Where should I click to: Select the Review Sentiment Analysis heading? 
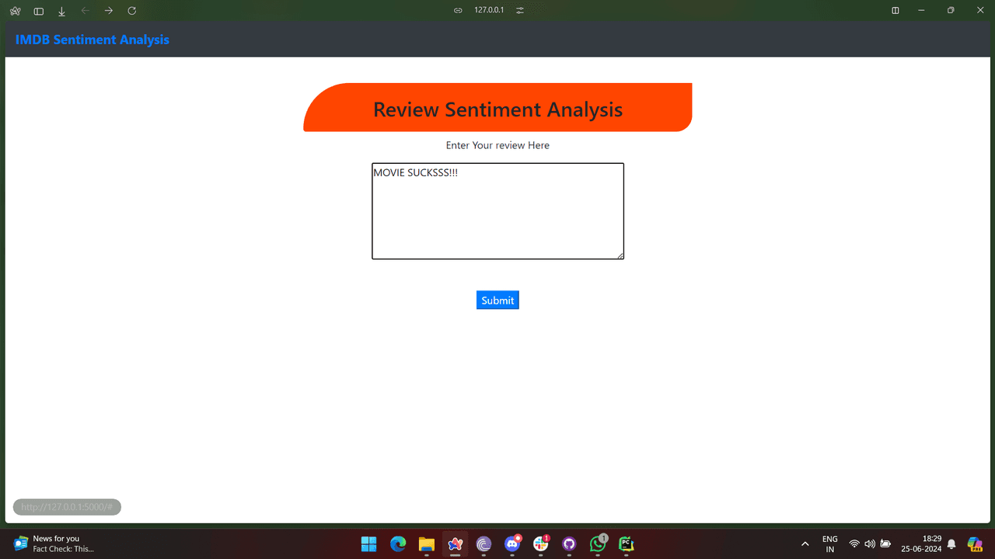pos(497,109)
